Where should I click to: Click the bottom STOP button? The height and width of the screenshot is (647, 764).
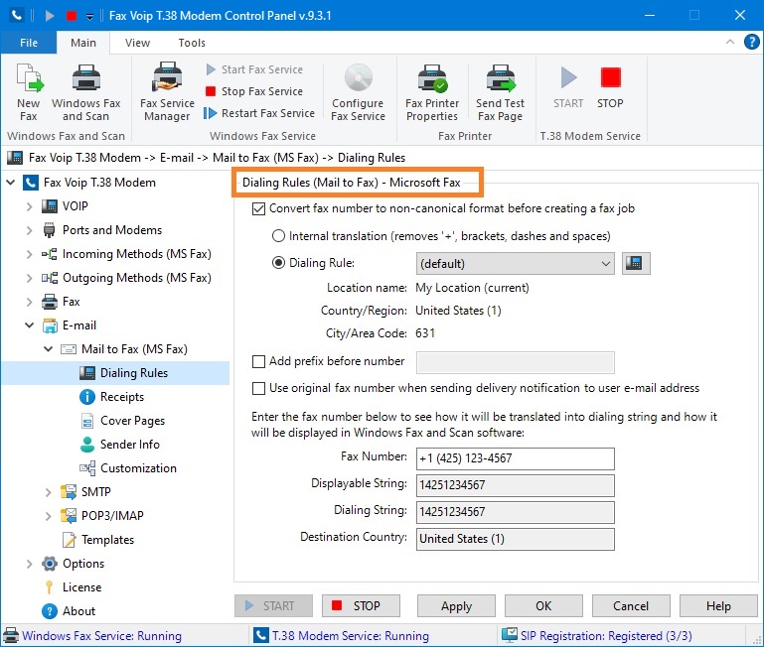[x=361, y=606]
